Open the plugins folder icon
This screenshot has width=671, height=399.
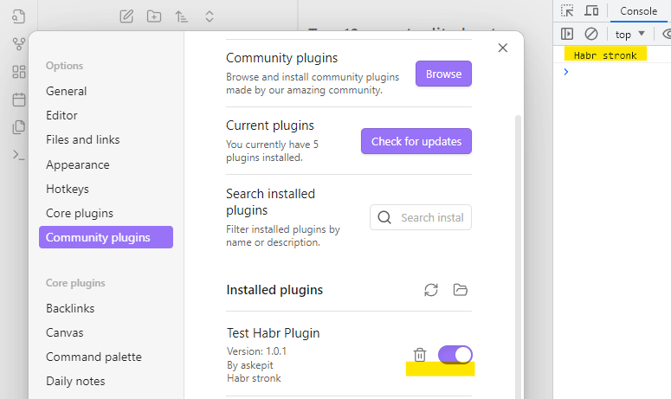(460, 290)
